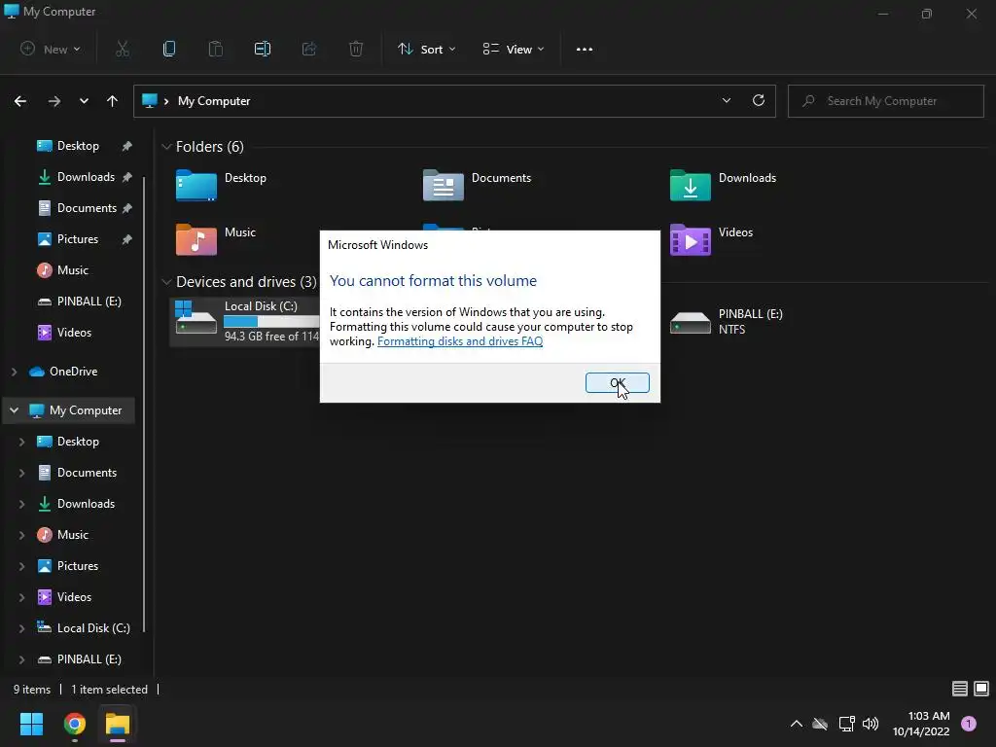Select the Local Disk (C:) drive
Viewport: 996px width, 747px height.
(x=245, y=321)
